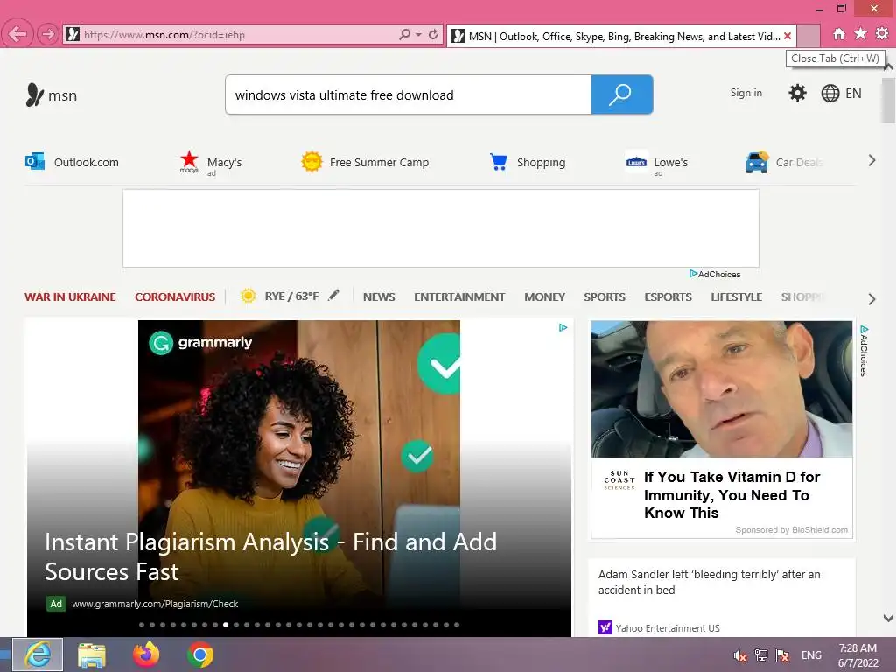Click the page scrollbar down arrow

point(888,618)
